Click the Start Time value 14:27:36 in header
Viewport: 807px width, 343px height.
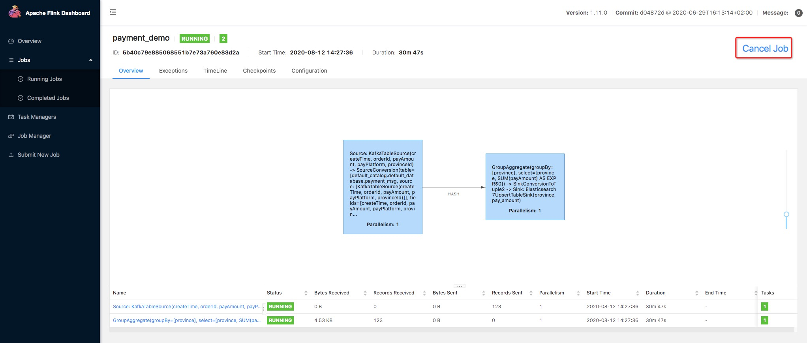[321, 52]
